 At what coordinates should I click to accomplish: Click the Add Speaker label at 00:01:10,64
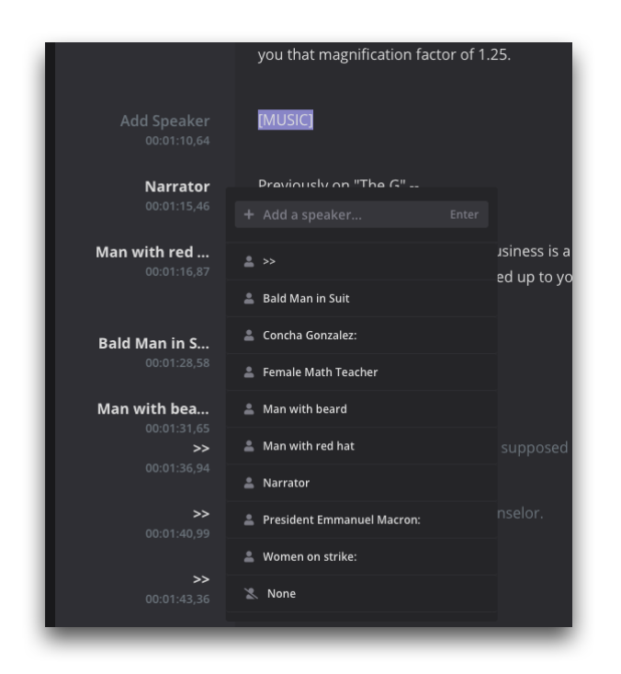pos(165,120)
